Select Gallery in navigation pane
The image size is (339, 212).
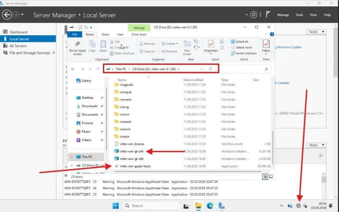(84, 81)
